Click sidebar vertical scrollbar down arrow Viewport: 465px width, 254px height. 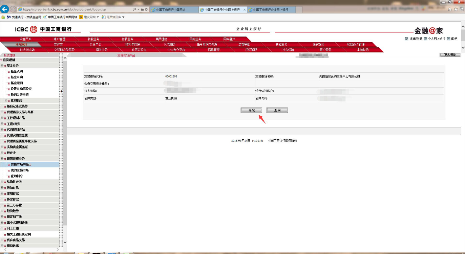(x=65, y=242)
